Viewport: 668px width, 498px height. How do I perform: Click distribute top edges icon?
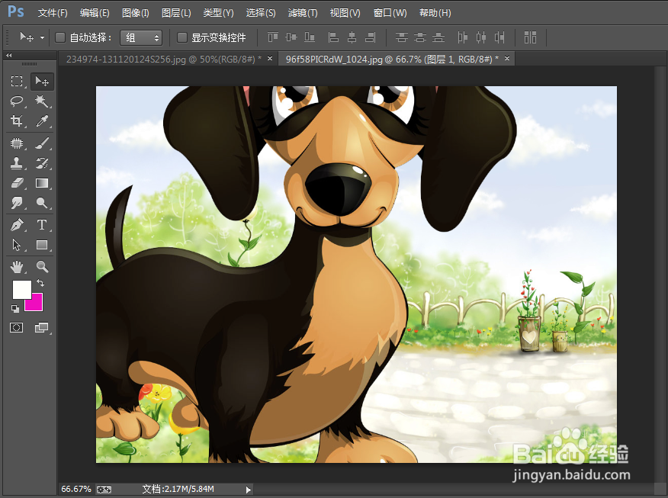401,37
